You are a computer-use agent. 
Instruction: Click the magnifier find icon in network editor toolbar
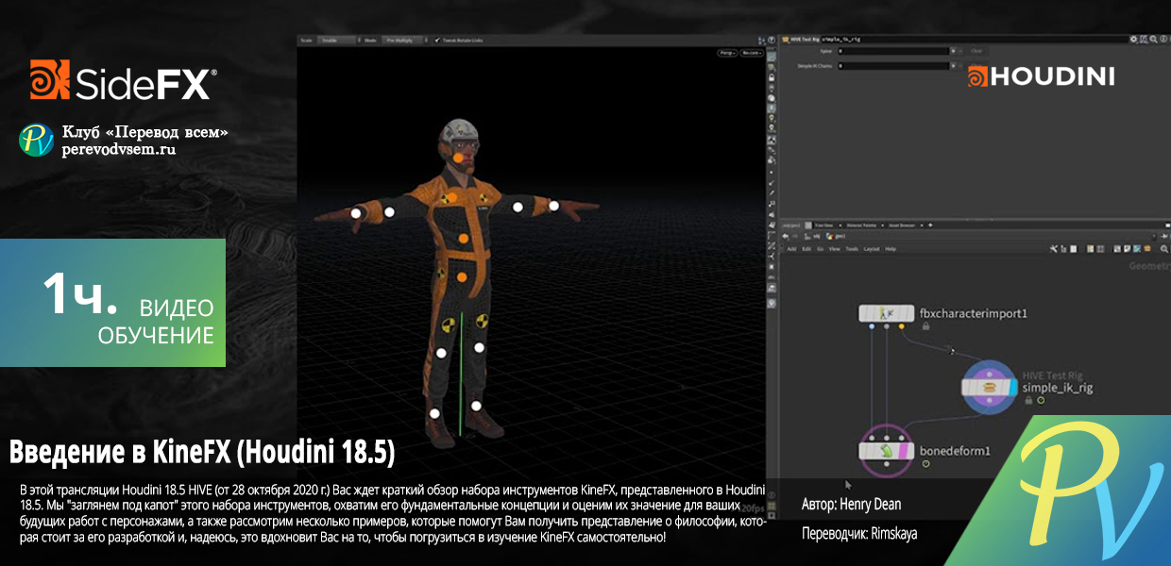(x=1164, y=249)
